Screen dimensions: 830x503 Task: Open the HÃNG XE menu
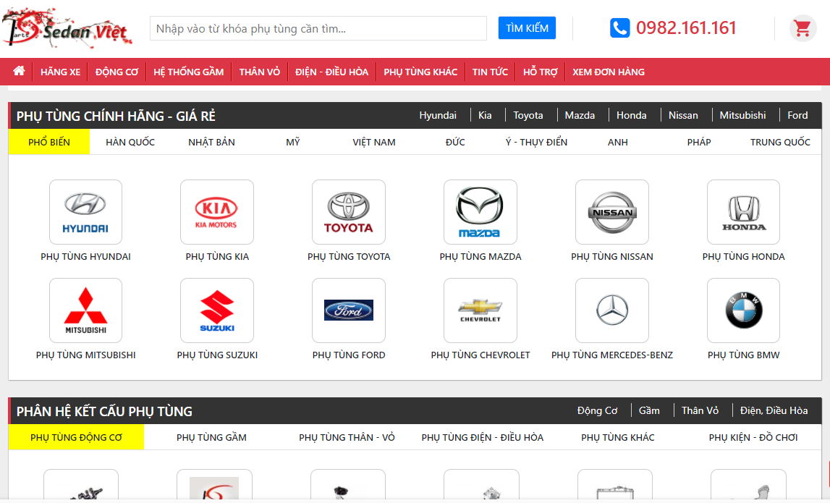point(60,72)
